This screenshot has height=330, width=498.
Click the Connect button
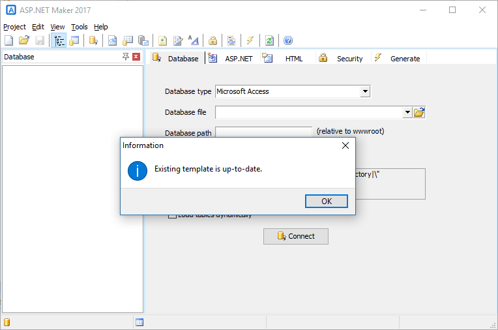coord(296,236)
